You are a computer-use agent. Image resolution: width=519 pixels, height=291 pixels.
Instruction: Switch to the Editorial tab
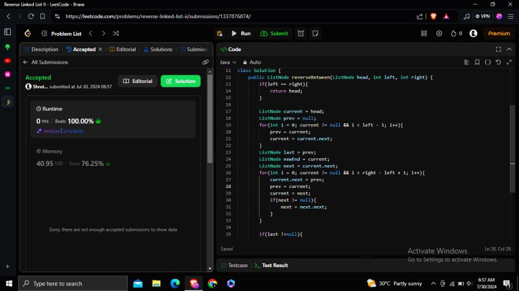(123, 49)
